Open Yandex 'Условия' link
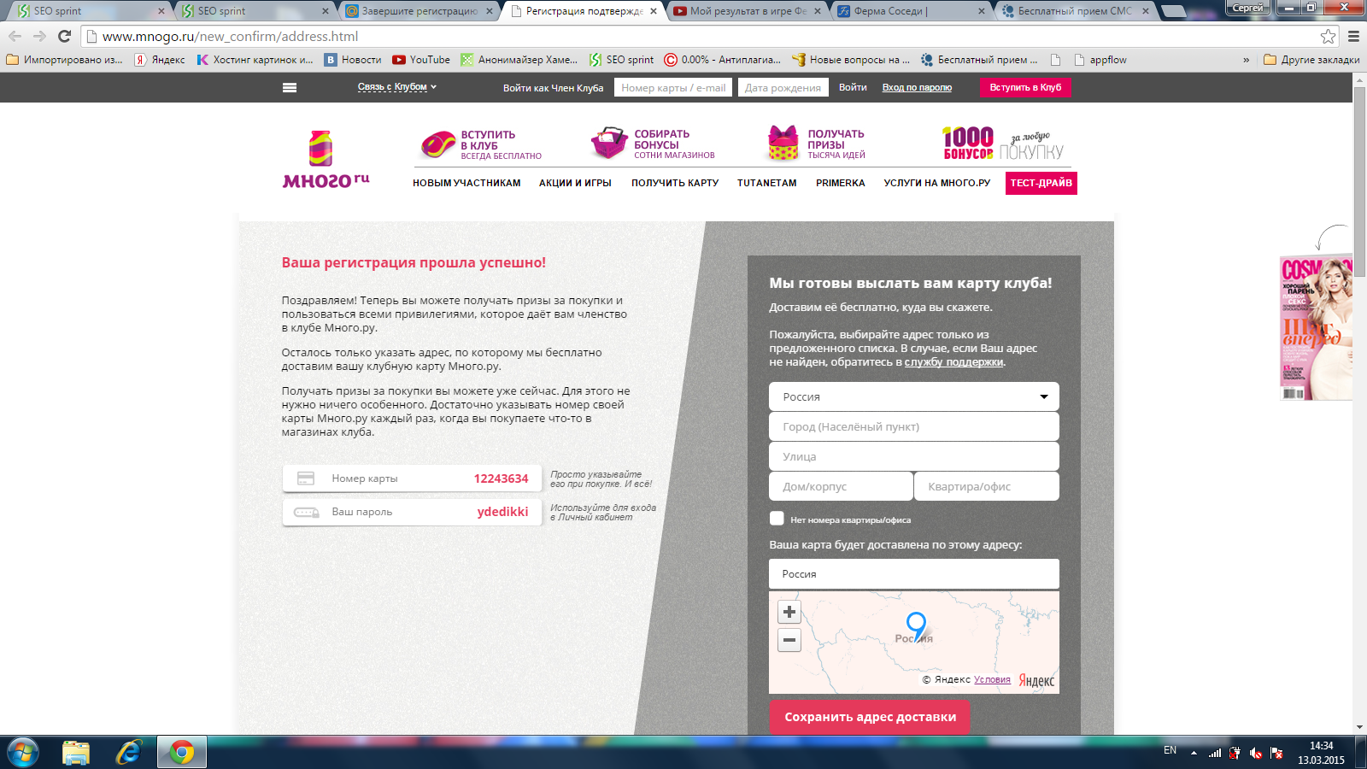The image size is (1367, 769). coord(992,679)
